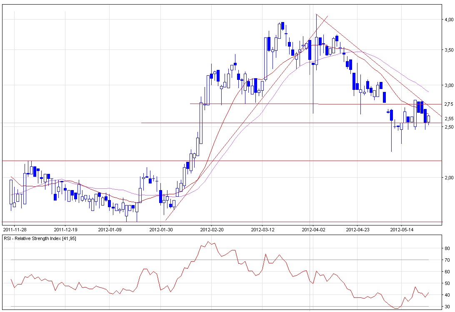Select the purple moving average line's right end
The image size is (455, 312).
428,91
